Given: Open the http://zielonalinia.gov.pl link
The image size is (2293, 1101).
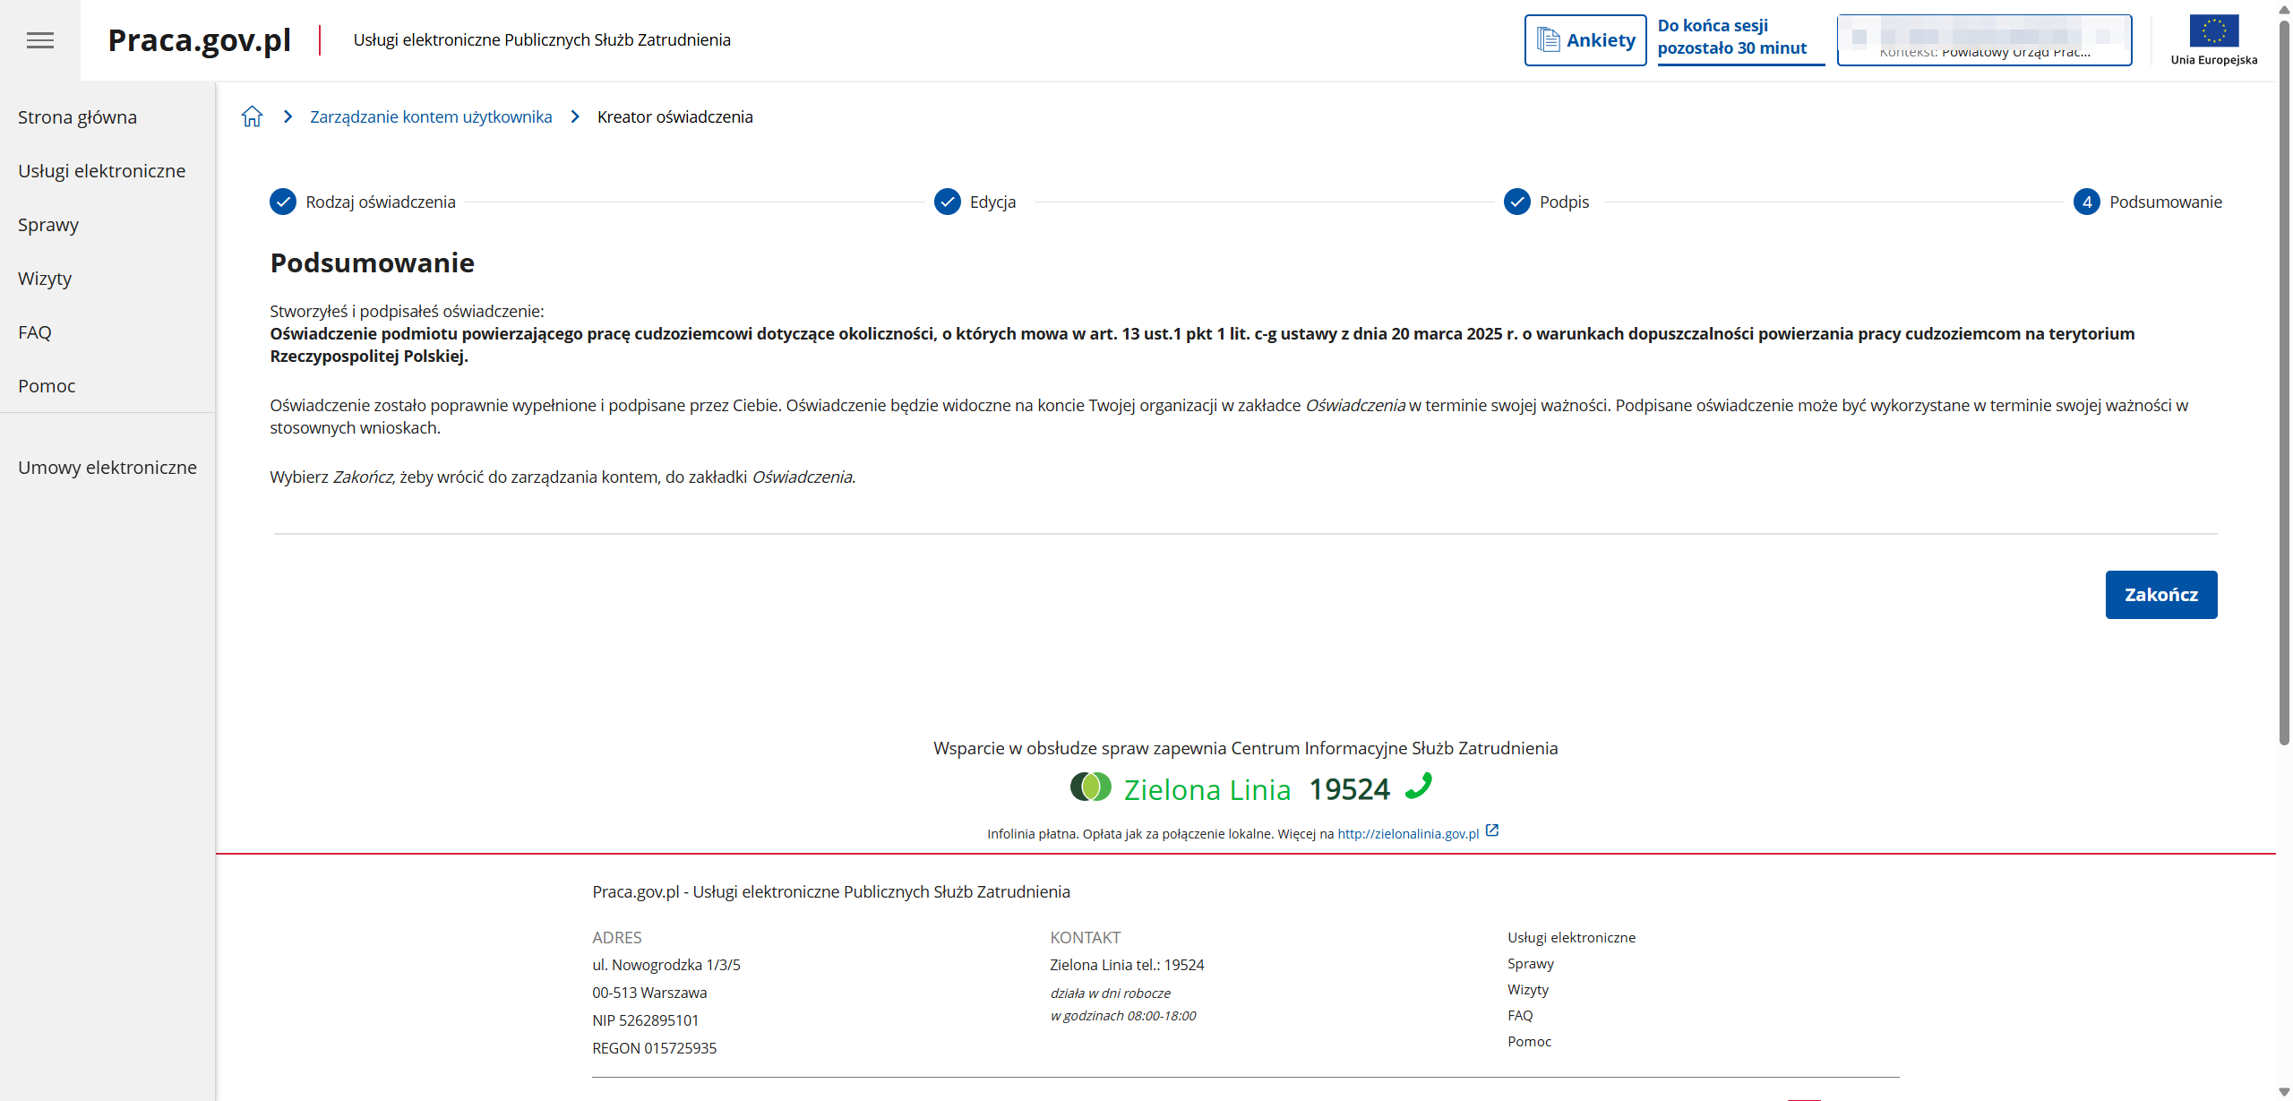Looking at the screenshot, I should [1408, 834].
